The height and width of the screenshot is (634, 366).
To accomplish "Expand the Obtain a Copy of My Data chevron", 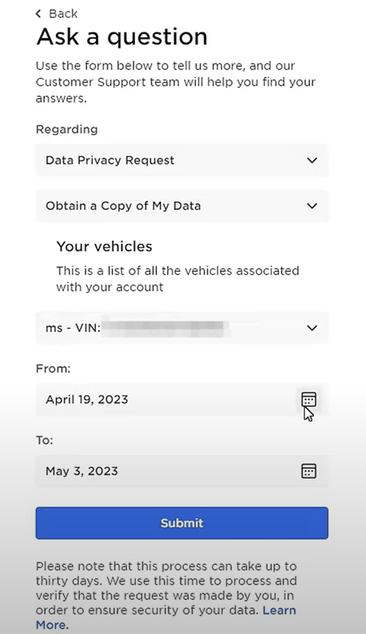I will point(312,206).
